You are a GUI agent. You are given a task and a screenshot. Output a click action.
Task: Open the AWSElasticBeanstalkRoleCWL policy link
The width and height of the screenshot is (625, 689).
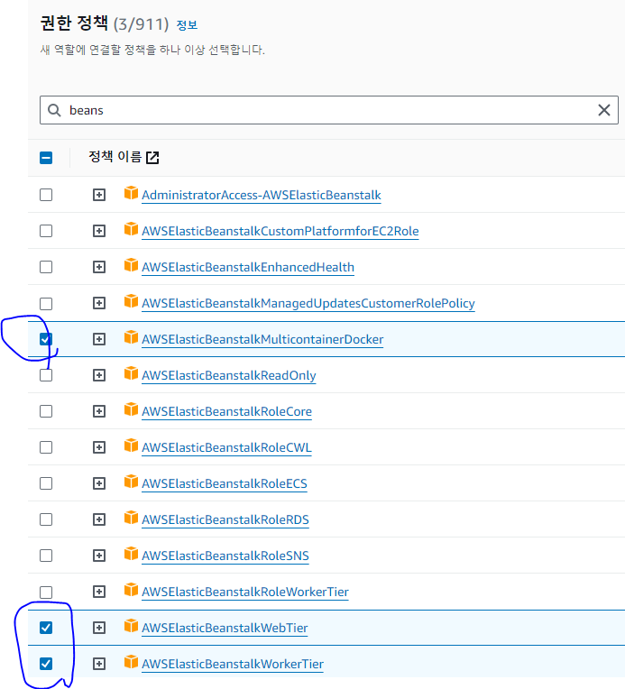[x=226, y=447]
